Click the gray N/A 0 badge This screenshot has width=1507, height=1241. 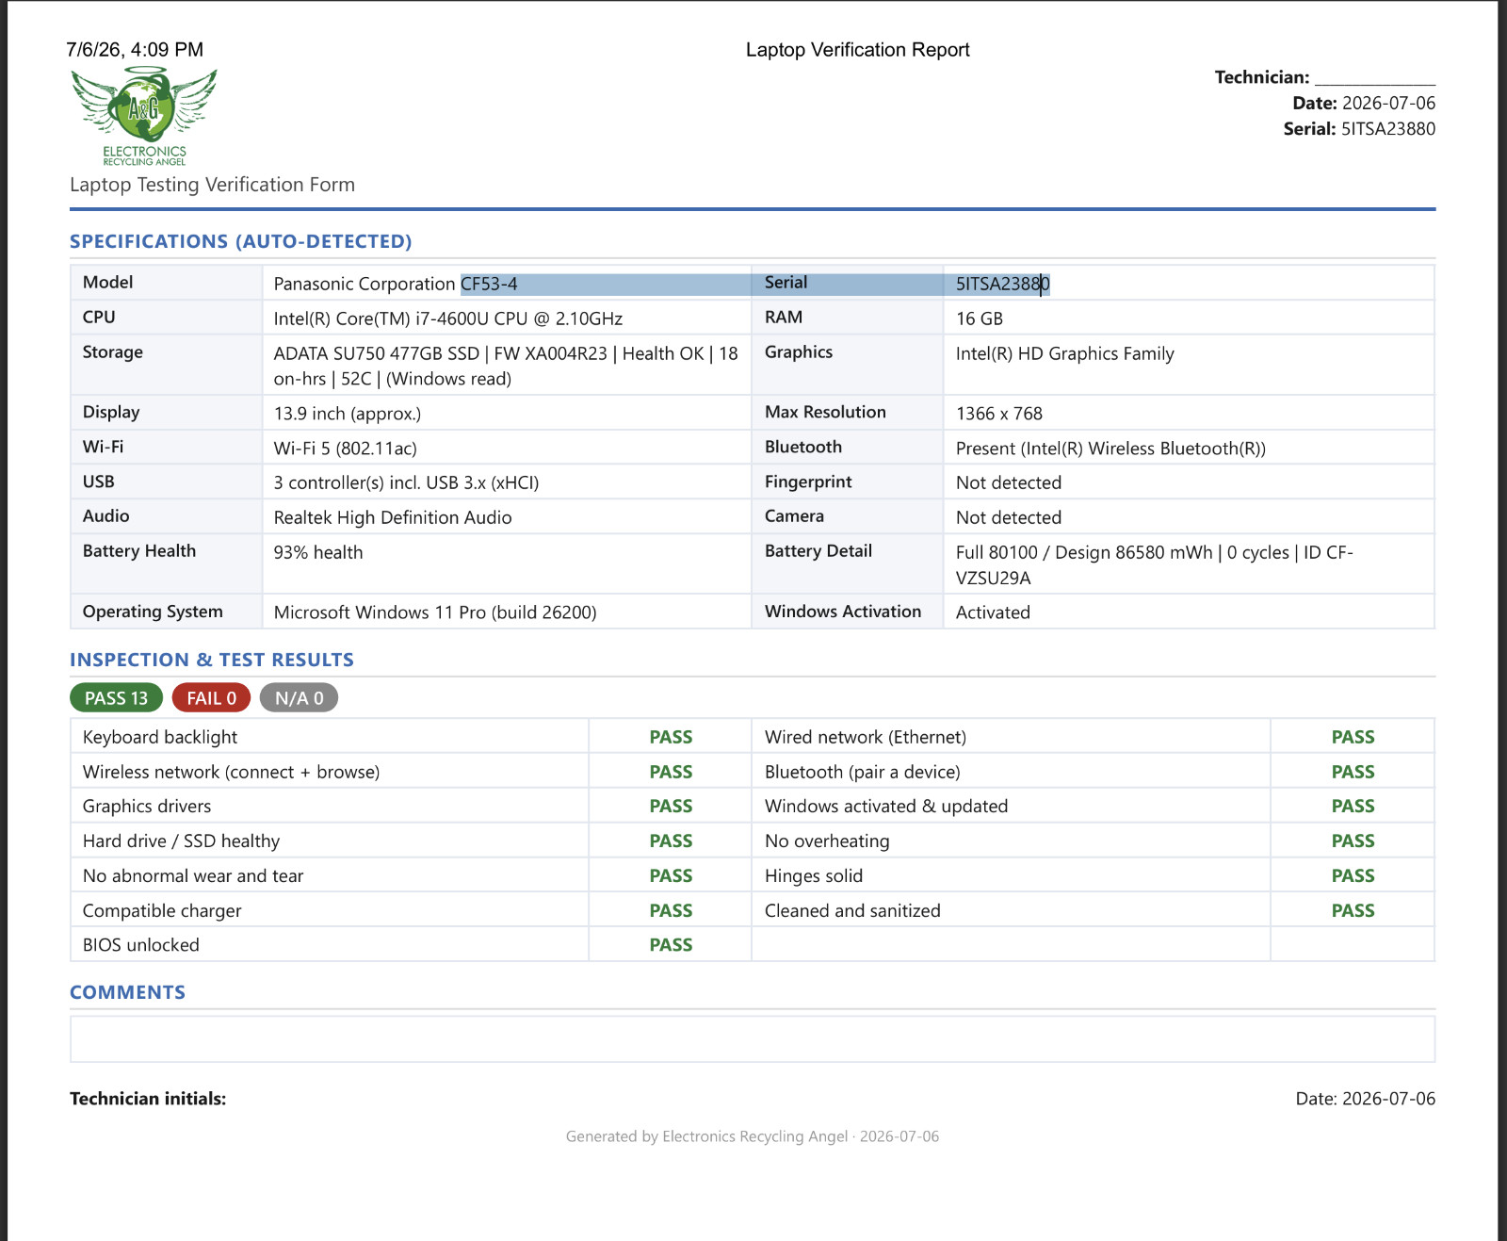click(x=299, y=698)
